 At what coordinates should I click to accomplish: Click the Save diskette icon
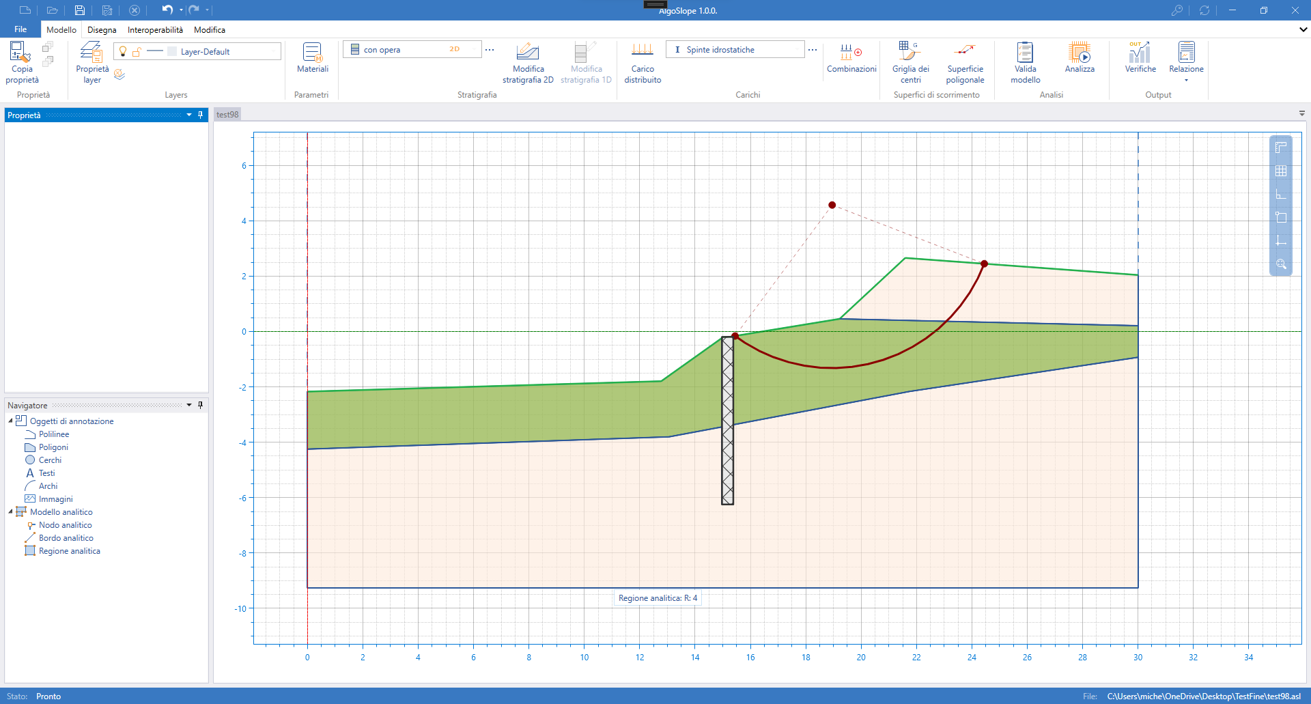point(80,10)
